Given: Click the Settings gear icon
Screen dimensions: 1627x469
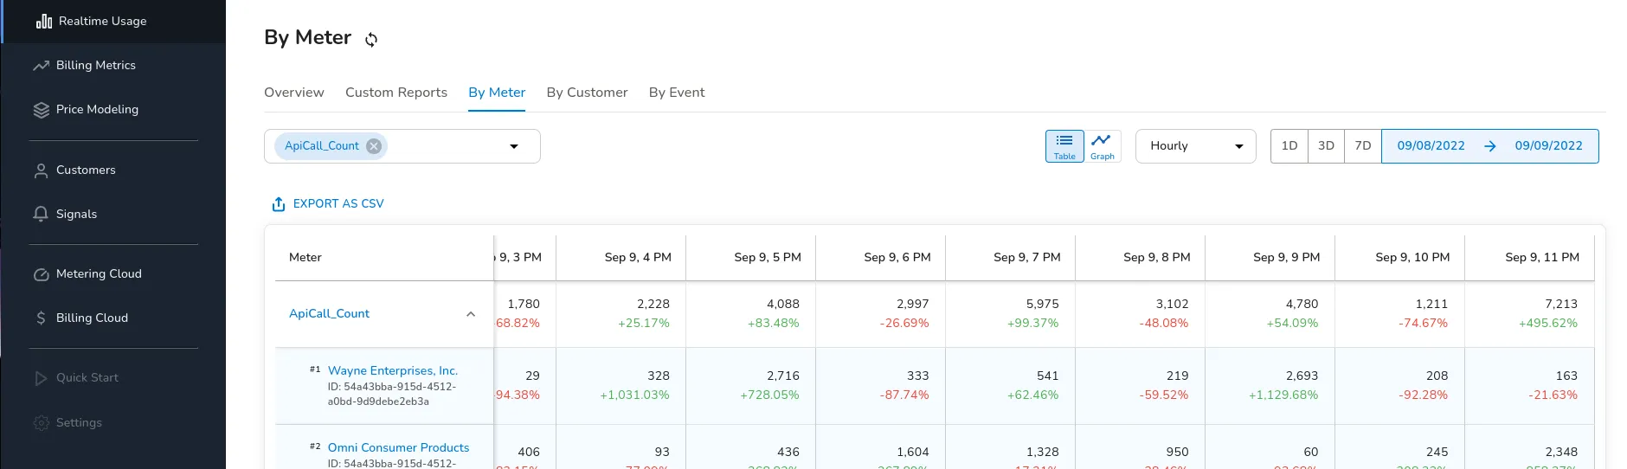Looking at the screenshot, I should (41, 423).
